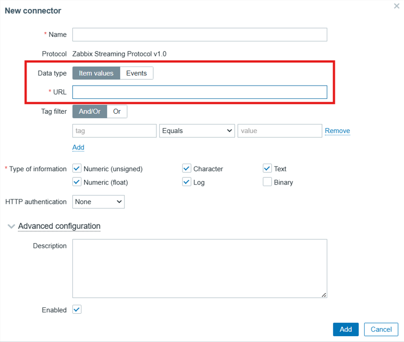Select And/Or tag filter mode

[89, 111]
